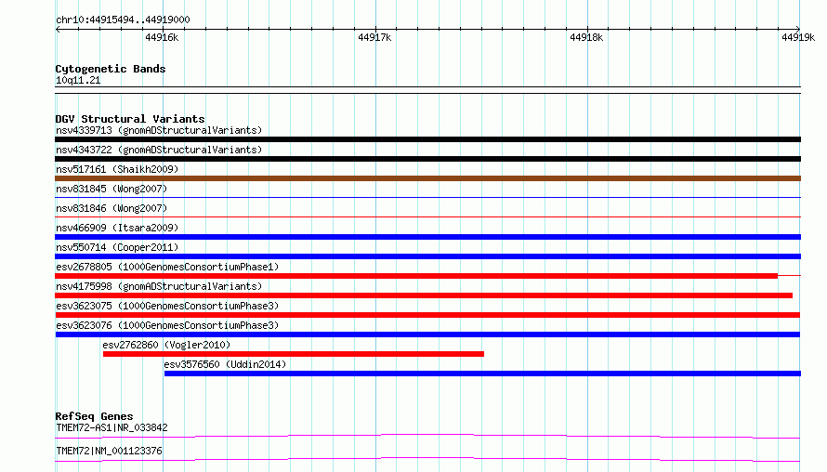The width and height of the screenshot is (827, 472).
Task: Open esv3623076 1000GenomesConsortiumPhase3 label
Action: (167, 325)
